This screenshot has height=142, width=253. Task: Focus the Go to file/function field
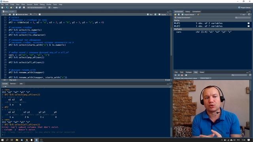(x=36, y=7)
